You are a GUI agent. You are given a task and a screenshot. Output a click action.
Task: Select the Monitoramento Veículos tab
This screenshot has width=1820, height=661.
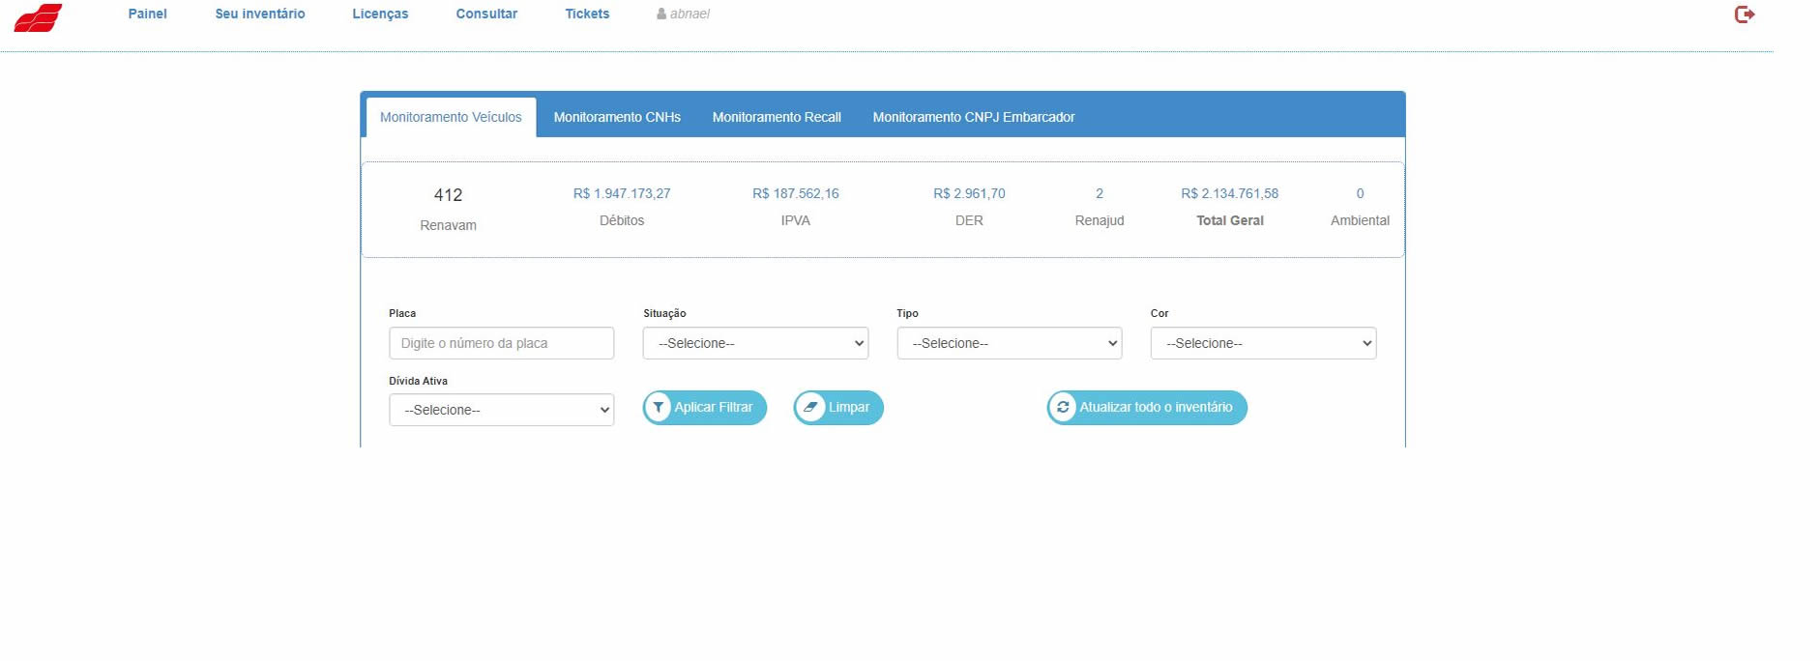[451, 117]
